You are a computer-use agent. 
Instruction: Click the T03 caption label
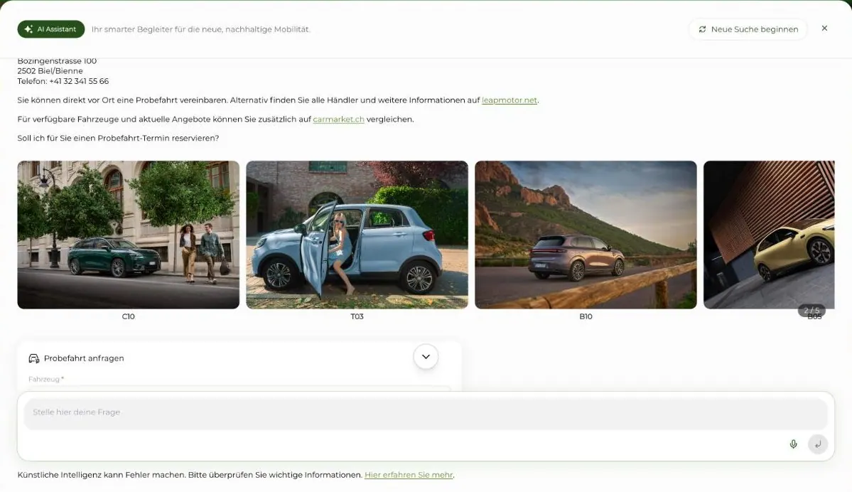pyautogui.click(x=357, y=316)
